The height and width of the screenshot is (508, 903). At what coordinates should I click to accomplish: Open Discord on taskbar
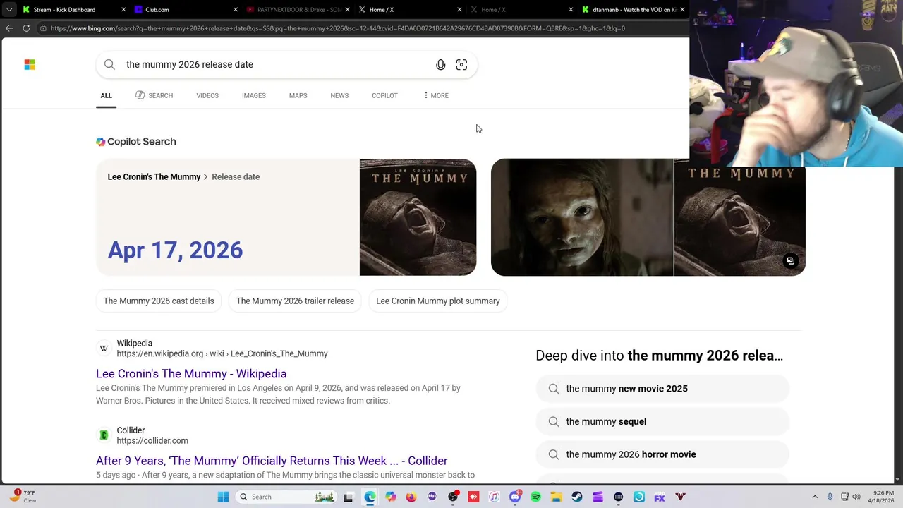point(515,497)
